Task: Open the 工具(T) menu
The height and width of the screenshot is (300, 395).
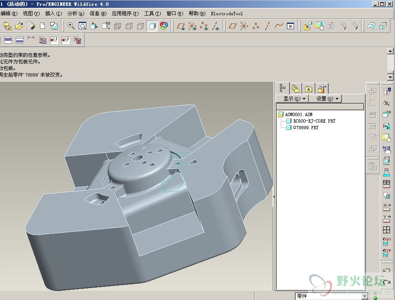Action: point(153,14)
